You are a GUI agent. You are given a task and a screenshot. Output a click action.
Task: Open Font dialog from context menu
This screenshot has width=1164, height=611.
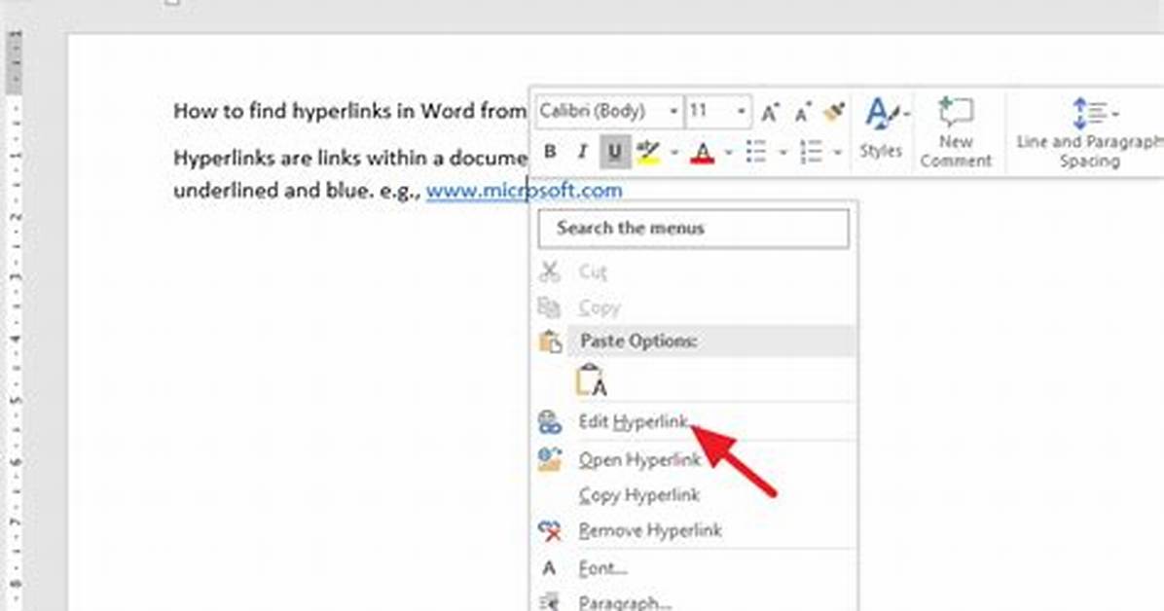coord(694,569)
